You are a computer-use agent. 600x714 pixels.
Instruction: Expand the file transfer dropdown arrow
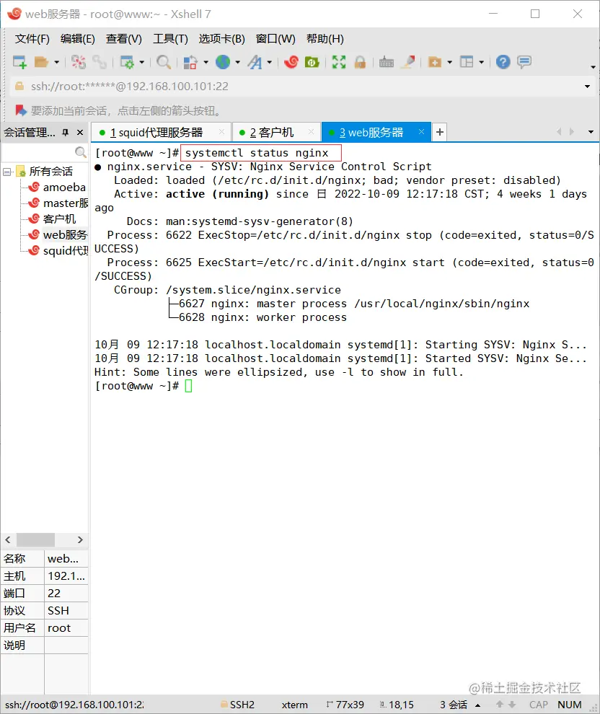(x=206, y=62)
